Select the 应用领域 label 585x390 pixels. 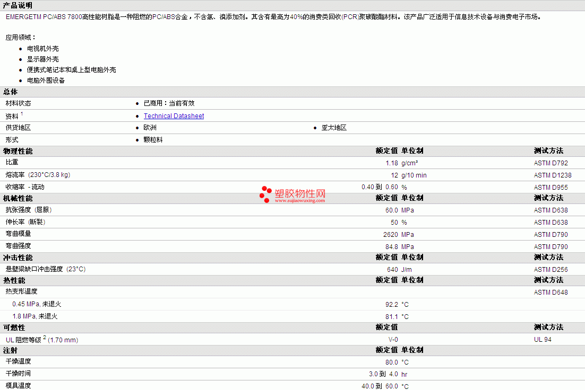tap(21, 37)
